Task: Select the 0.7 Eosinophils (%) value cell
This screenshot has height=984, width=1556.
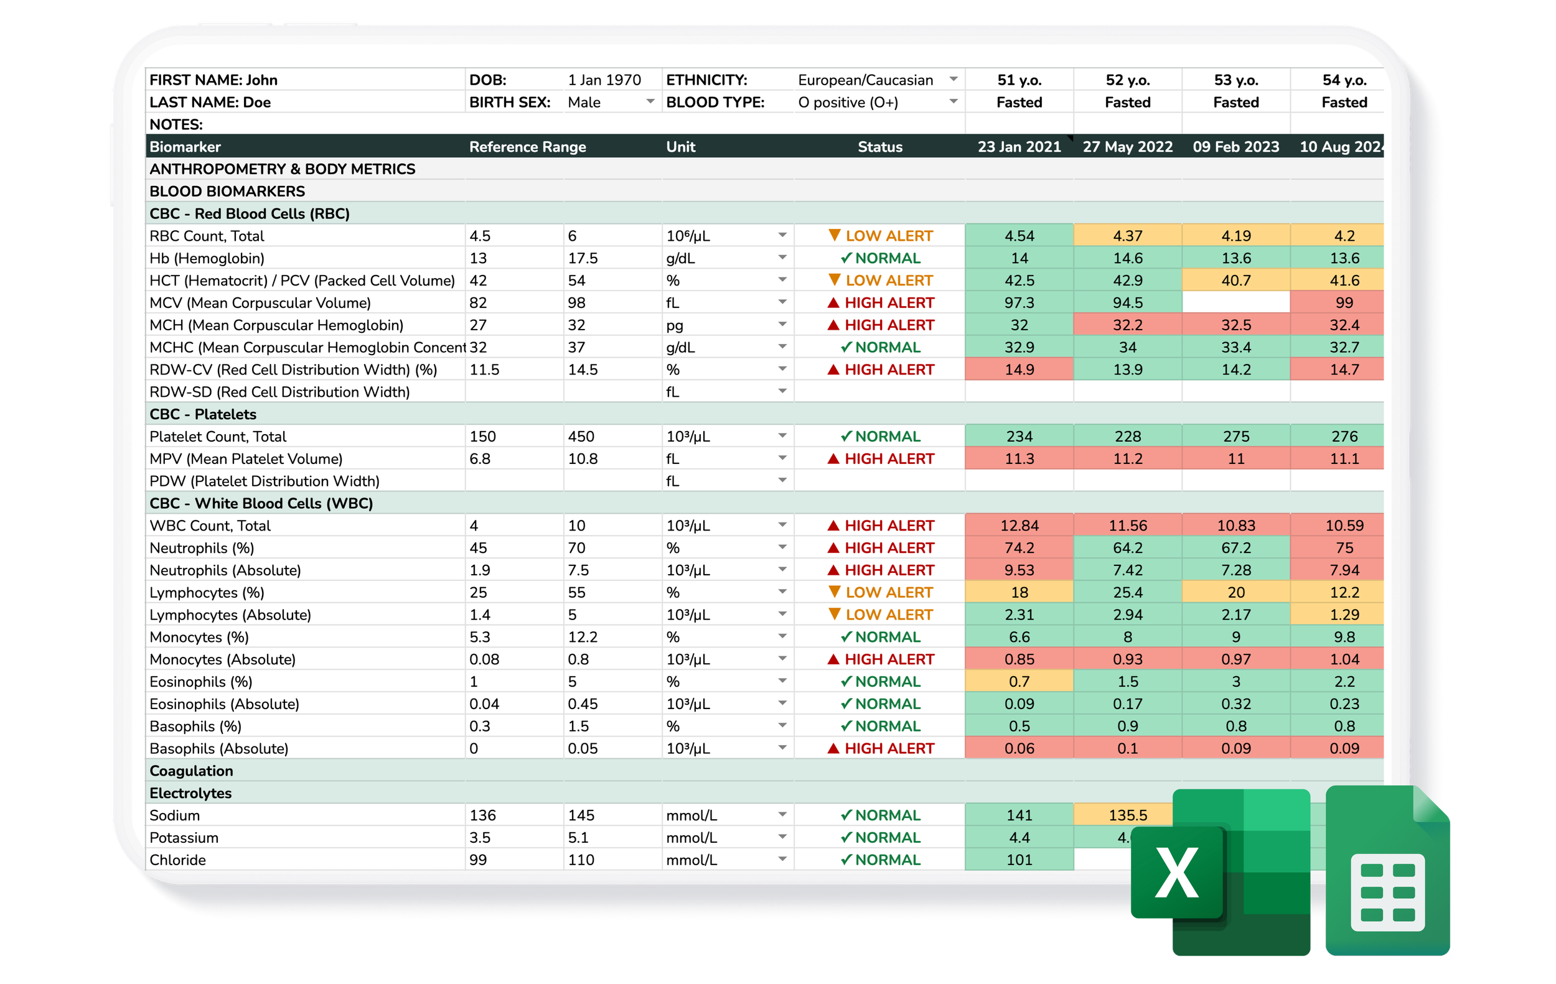Action: tap(1019, 682)
